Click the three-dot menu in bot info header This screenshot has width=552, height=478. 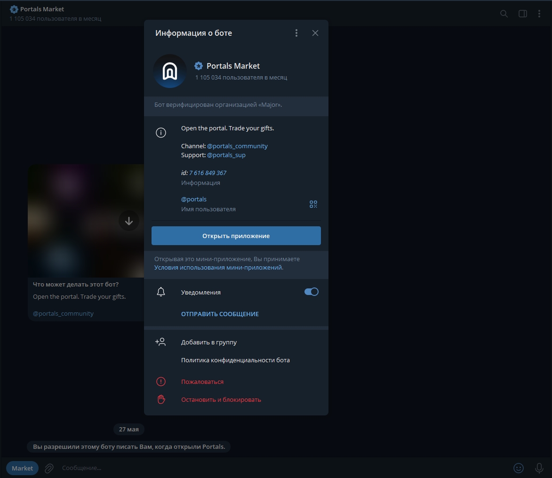point(296,33)
